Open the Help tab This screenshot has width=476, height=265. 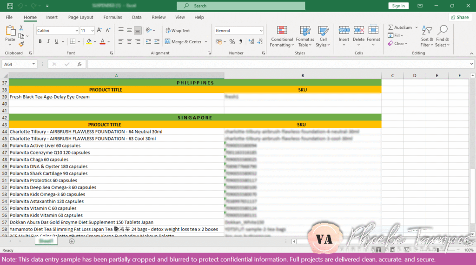click(x=199, y=17)
